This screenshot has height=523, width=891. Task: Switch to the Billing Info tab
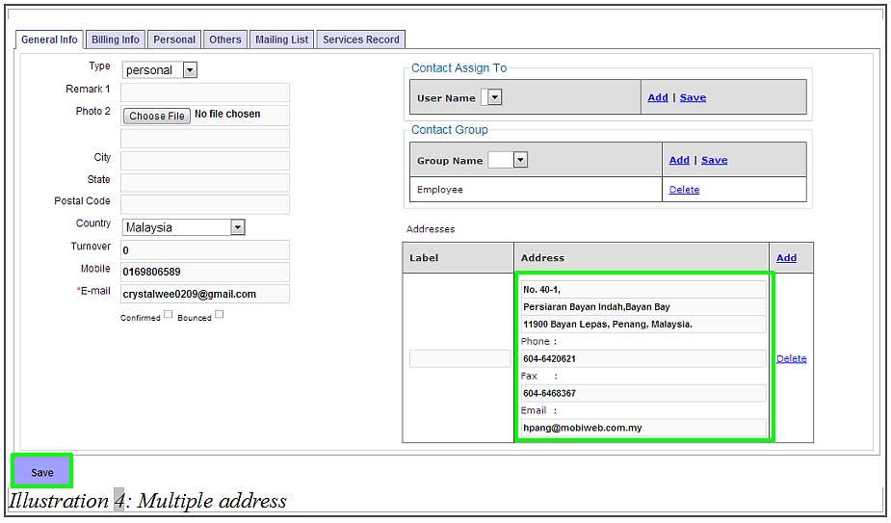point(116,39)
